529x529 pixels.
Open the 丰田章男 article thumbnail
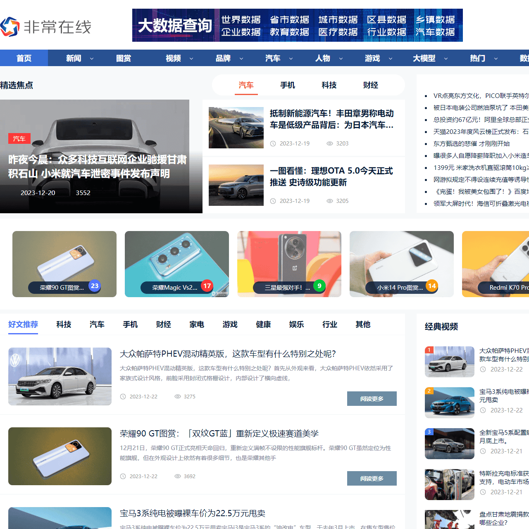coord(236,128)
